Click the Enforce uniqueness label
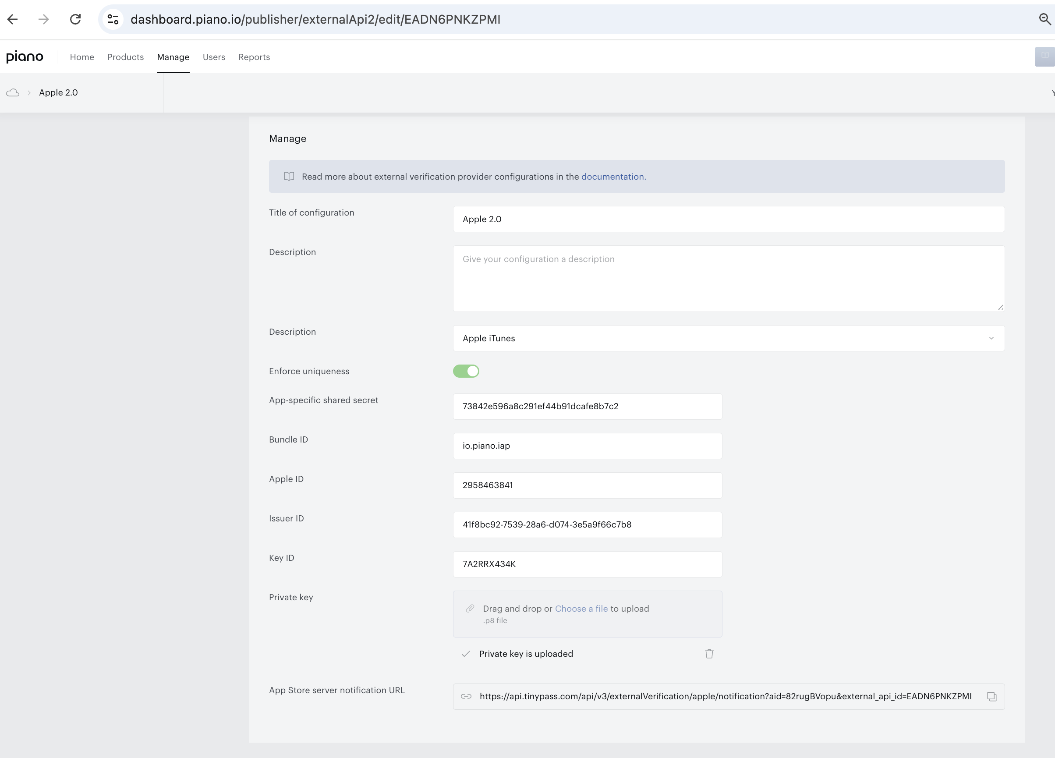Image resolution: width=1055 pixels, height=758 pixels. pos(309,371)
